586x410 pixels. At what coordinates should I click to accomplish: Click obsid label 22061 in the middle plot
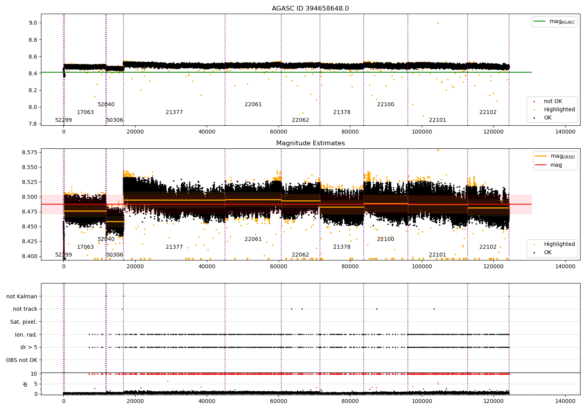tap(253, 239)
